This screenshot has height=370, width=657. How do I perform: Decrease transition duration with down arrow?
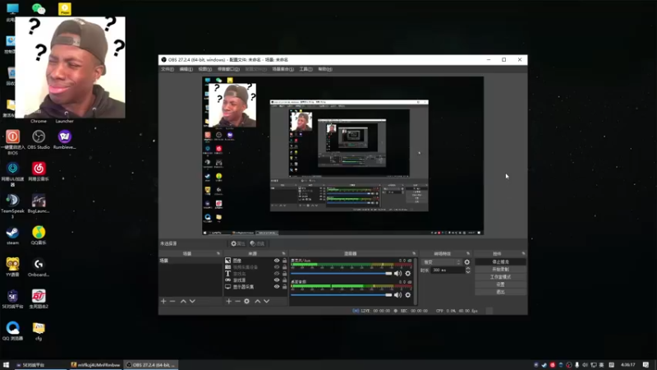point(468,272)
